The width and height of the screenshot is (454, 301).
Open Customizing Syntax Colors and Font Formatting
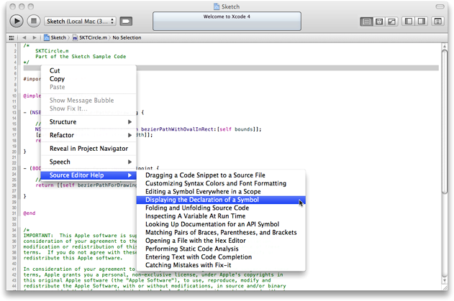point(221,183)
